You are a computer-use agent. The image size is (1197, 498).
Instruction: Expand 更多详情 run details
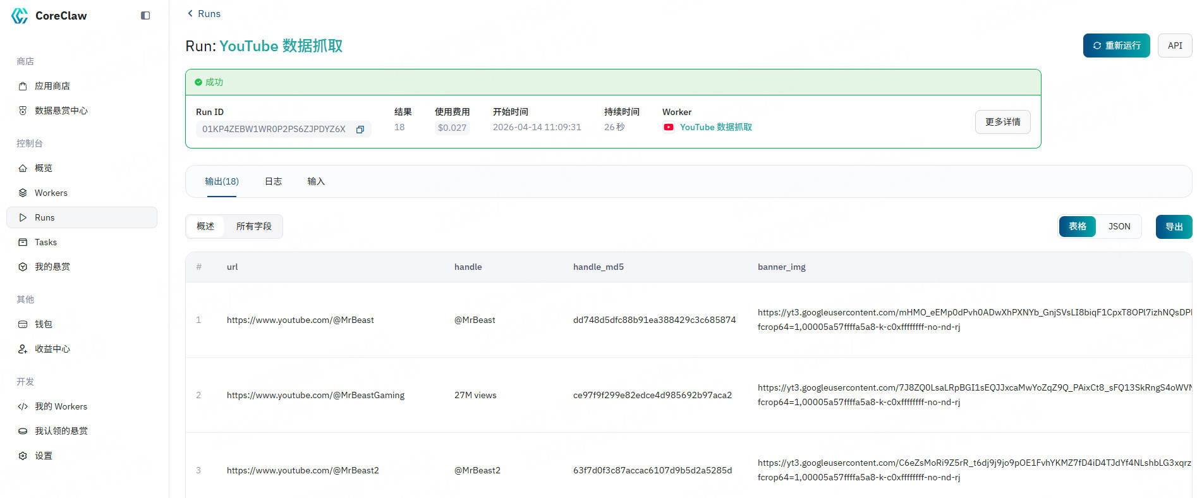[1002, 122]
